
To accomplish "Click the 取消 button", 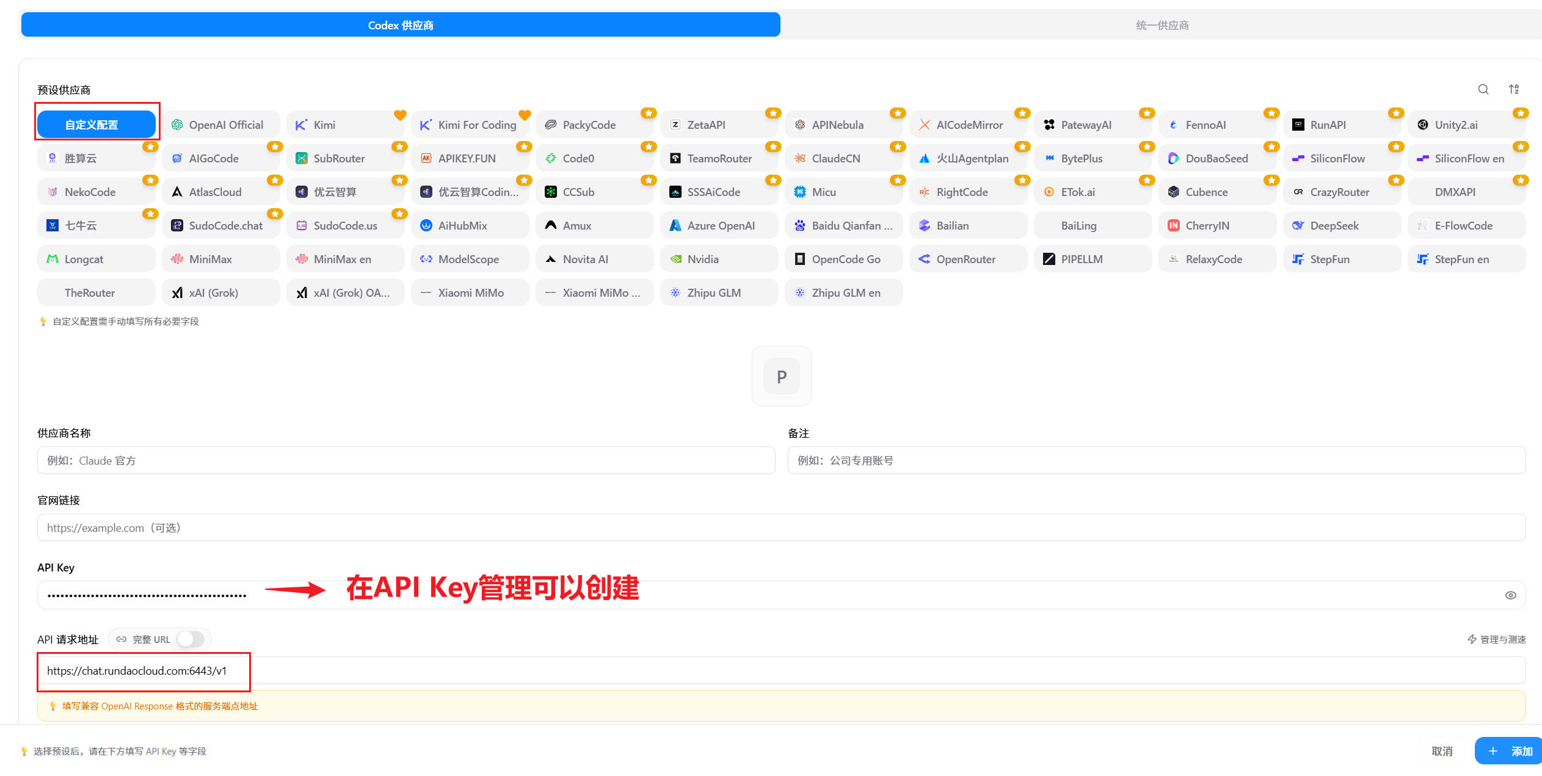I will [1442, 751].
